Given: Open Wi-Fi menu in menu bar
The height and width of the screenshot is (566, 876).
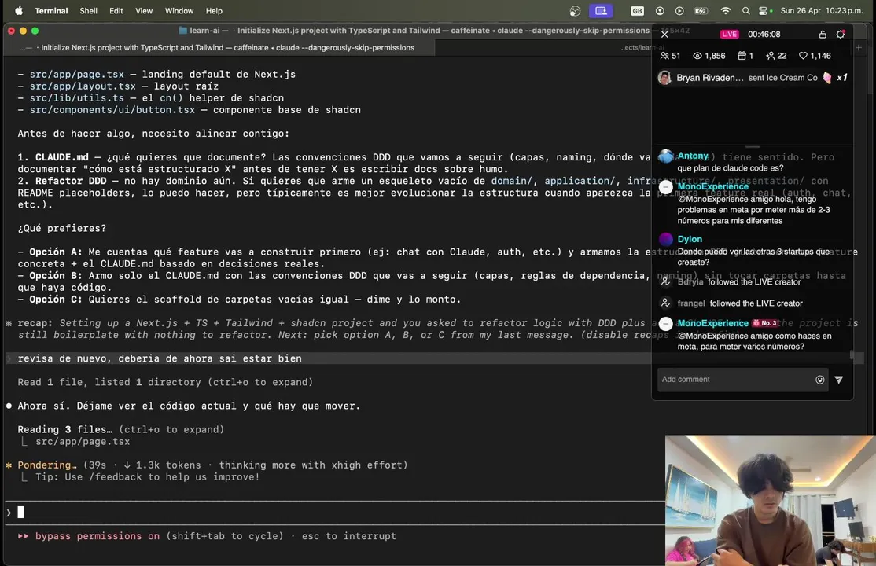Looking at the screenshot, I should pyautogui.click(x=725, y=11).
